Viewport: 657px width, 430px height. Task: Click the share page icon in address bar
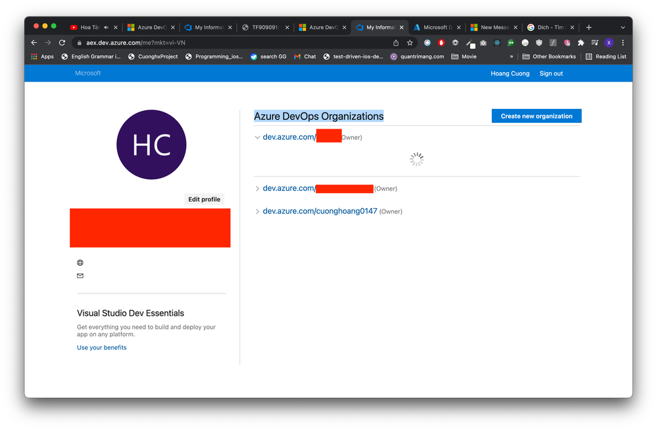395,43
